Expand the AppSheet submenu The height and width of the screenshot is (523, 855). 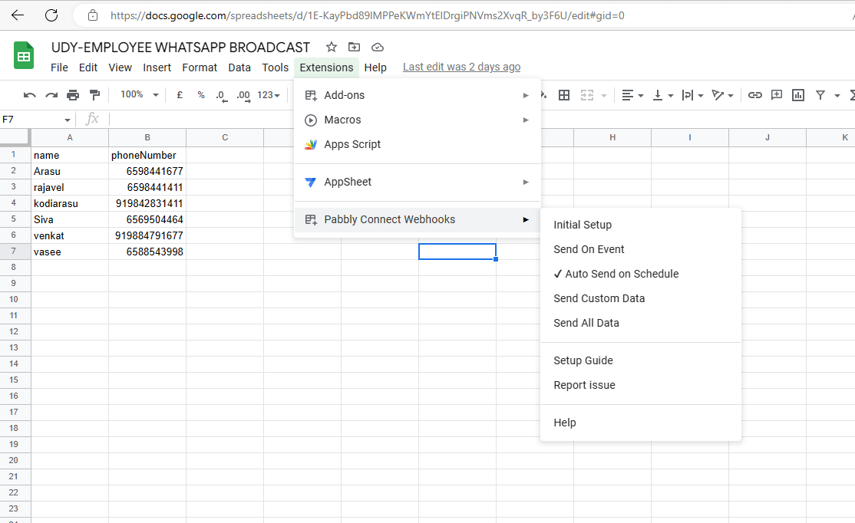point(418,182)
